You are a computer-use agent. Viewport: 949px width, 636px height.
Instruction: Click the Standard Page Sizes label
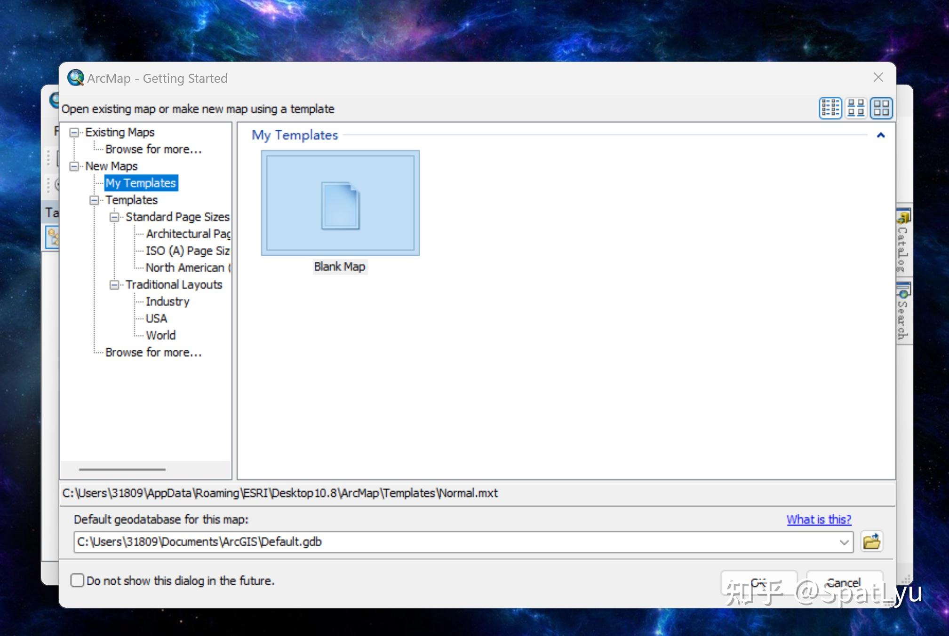tap(177, 217)
